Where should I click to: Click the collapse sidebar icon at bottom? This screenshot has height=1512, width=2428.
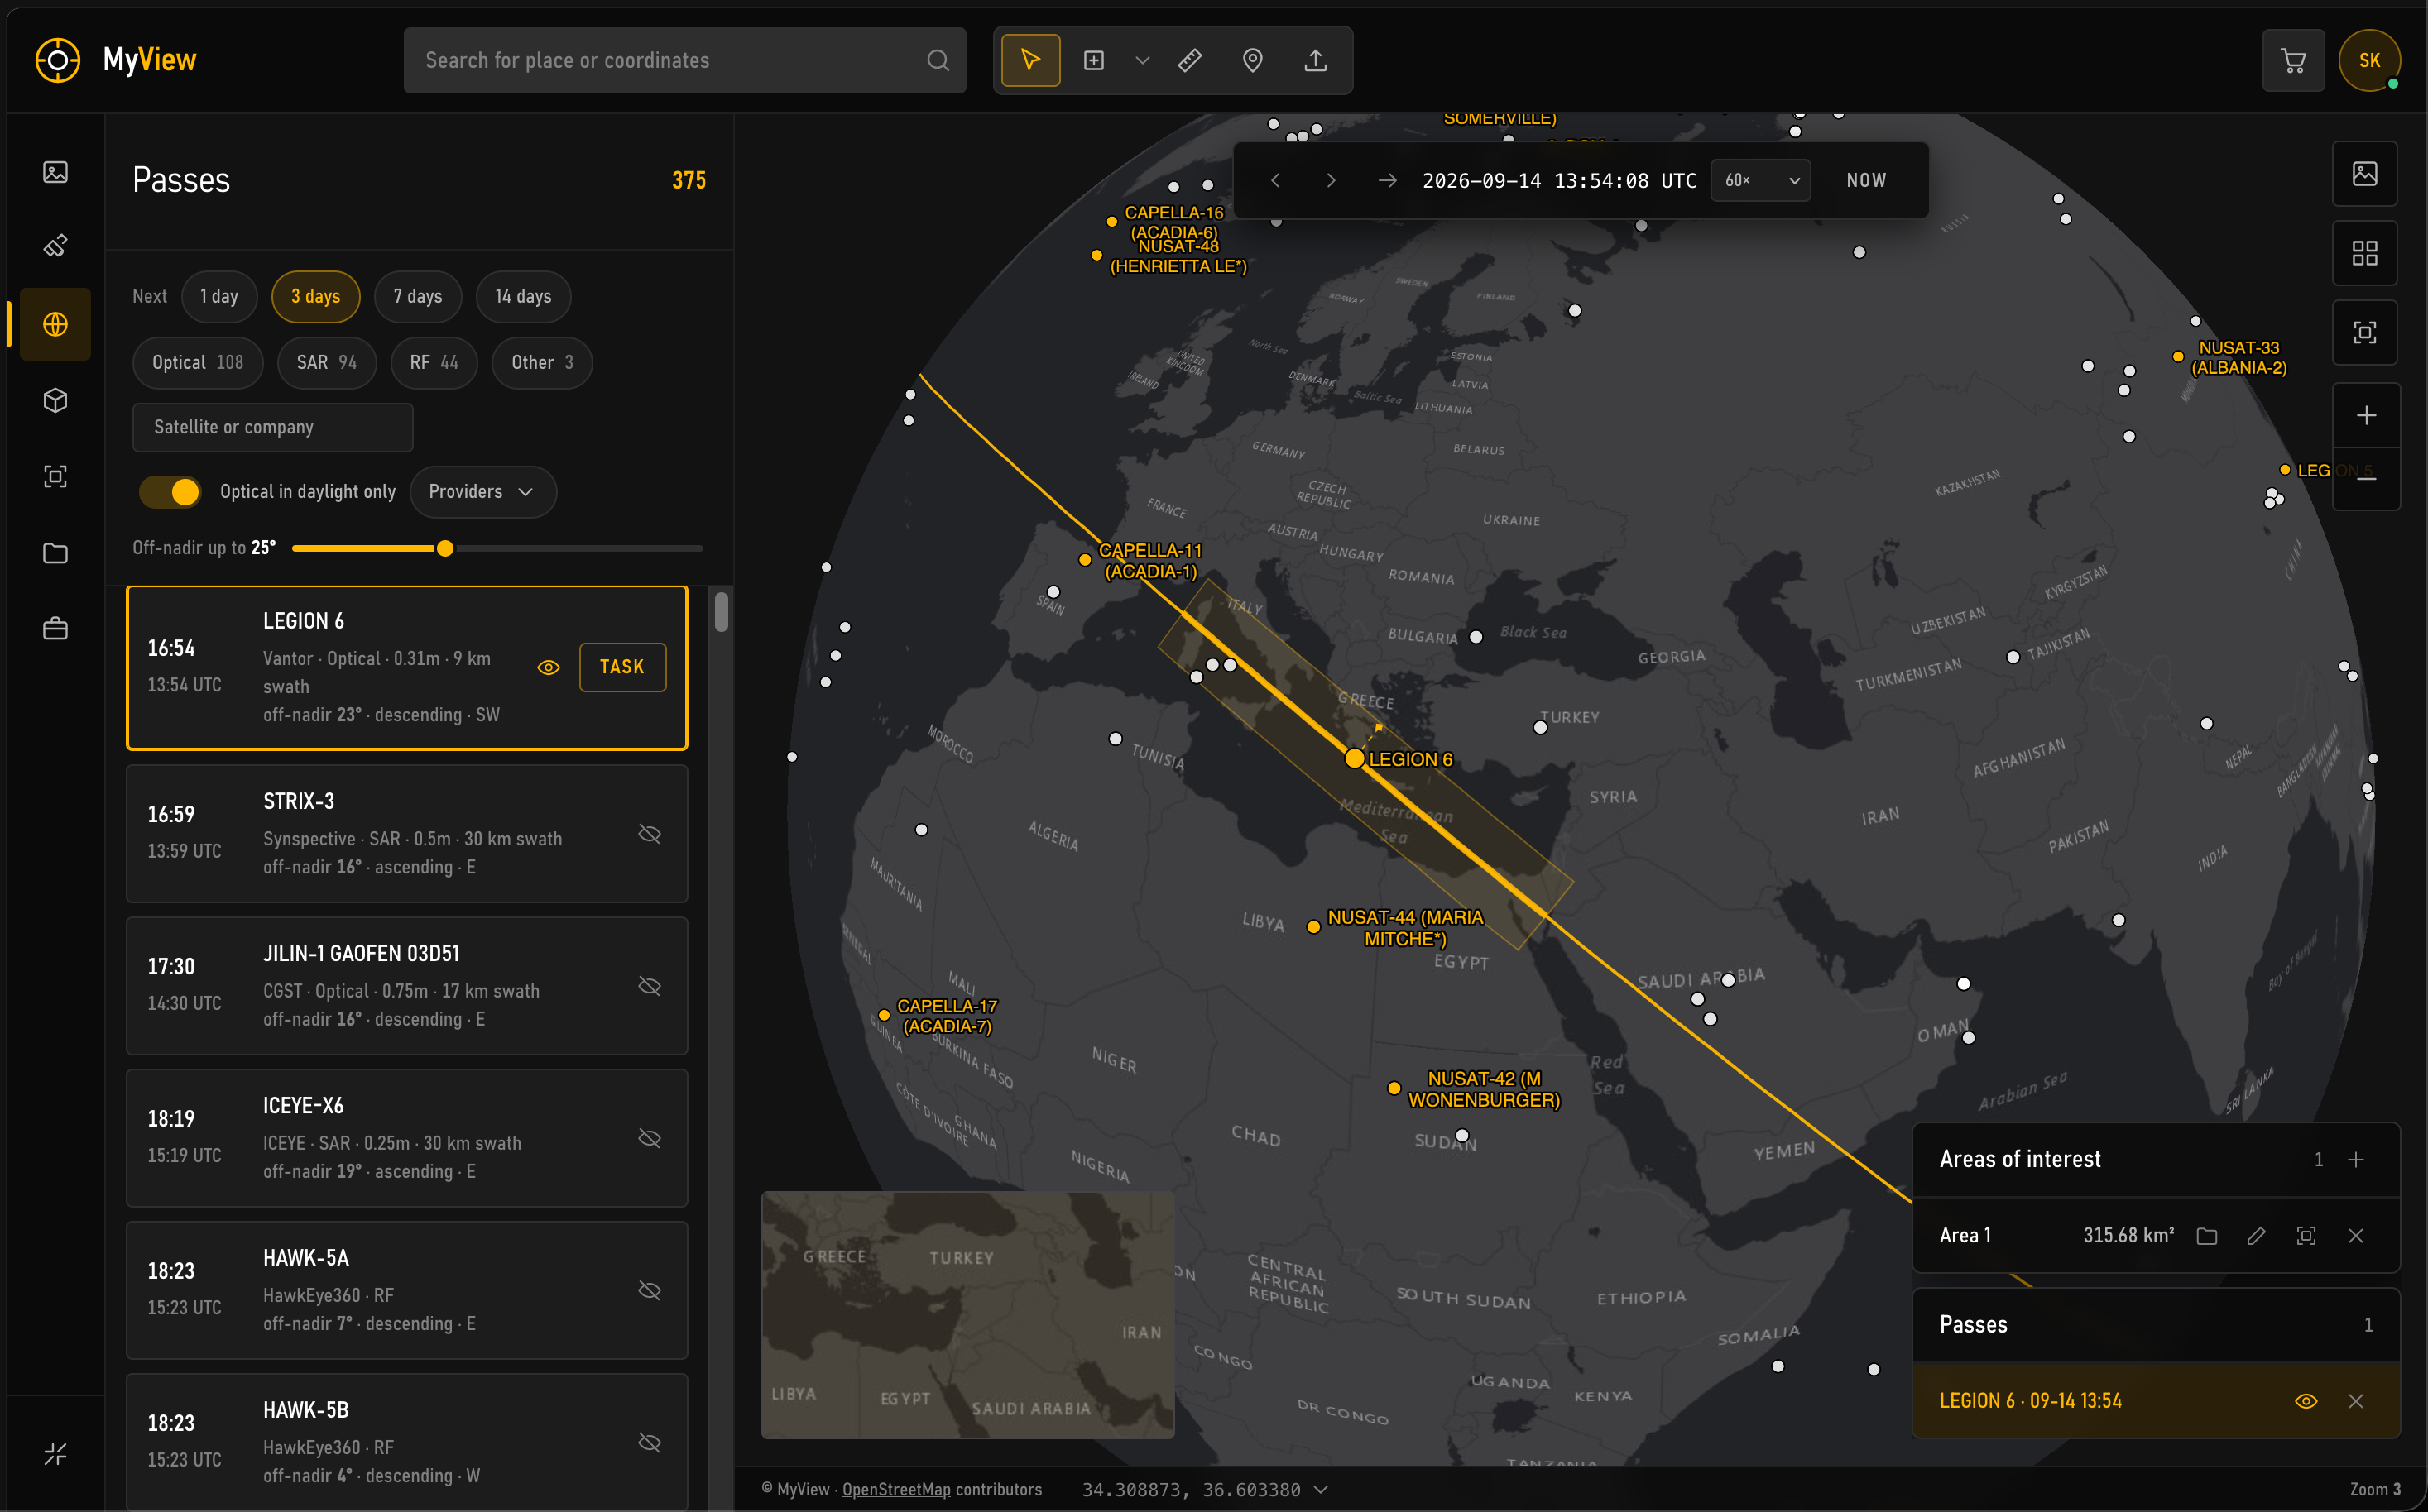pos(55,1453)
